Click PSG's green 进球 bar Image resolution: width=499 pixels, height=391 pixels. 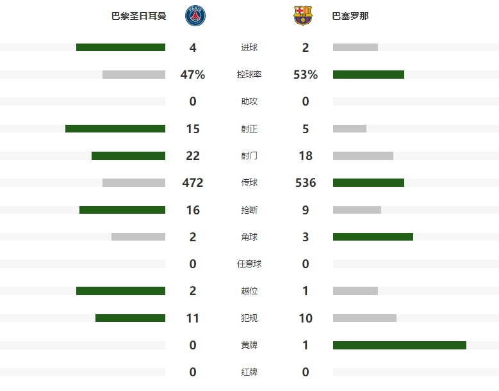[120, 47]
